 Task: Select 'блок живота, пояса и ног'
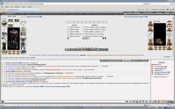tap(84, 32)
